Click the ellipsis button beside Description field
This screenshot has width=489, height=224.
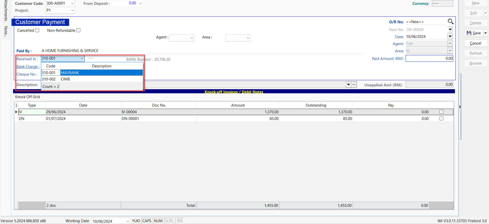pos(354,85)
